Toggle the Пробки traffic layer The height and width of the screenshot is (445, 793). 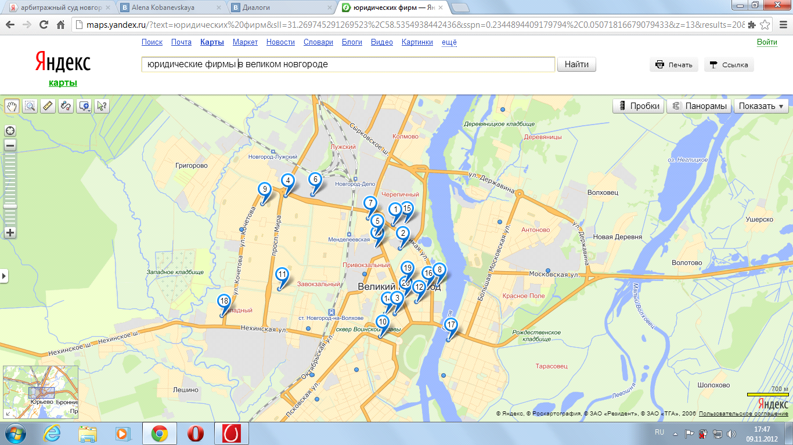[x=639, y=106]
